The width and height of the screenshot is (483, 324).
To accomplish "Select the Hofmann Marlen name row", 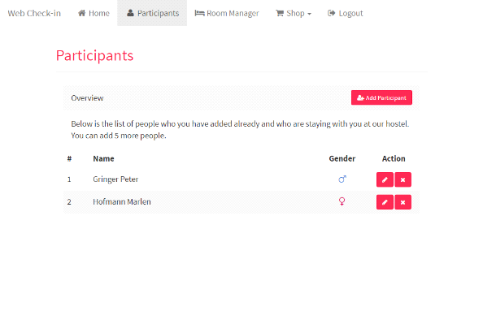I will (241, 202).
